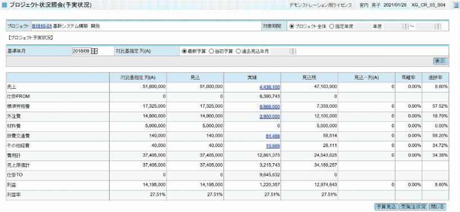460x212 pixels.
Task: Click 旅費交通費 progress rate 58.20%
Action: click(441, 136)
